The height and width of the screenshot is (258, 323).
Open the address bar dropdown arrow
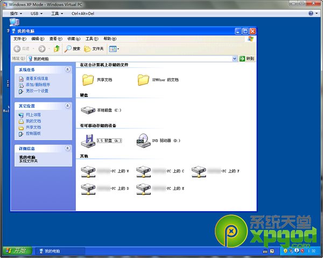(235, 58)
